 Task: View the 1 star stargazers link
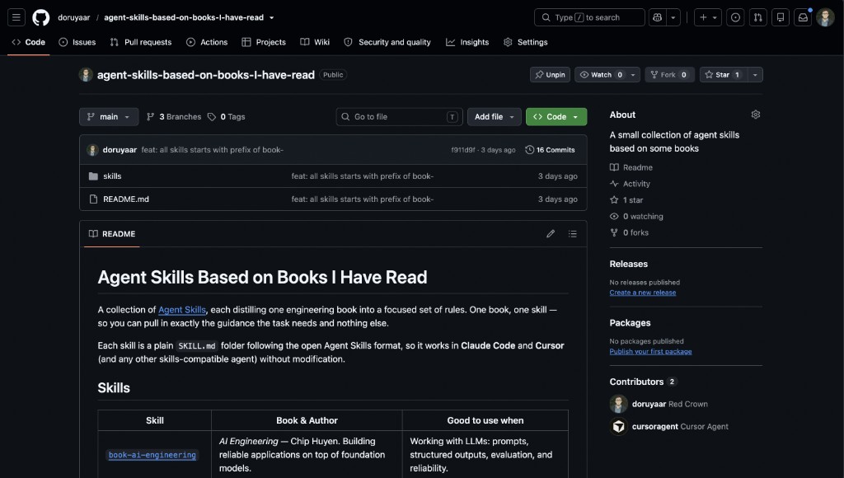(x=626, y=199)
